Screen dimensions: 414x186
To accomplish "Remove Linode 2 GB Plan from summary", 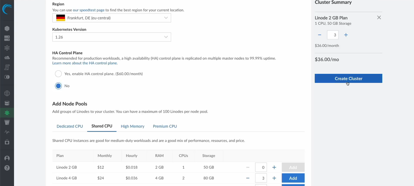I will (x=379, y=18).
